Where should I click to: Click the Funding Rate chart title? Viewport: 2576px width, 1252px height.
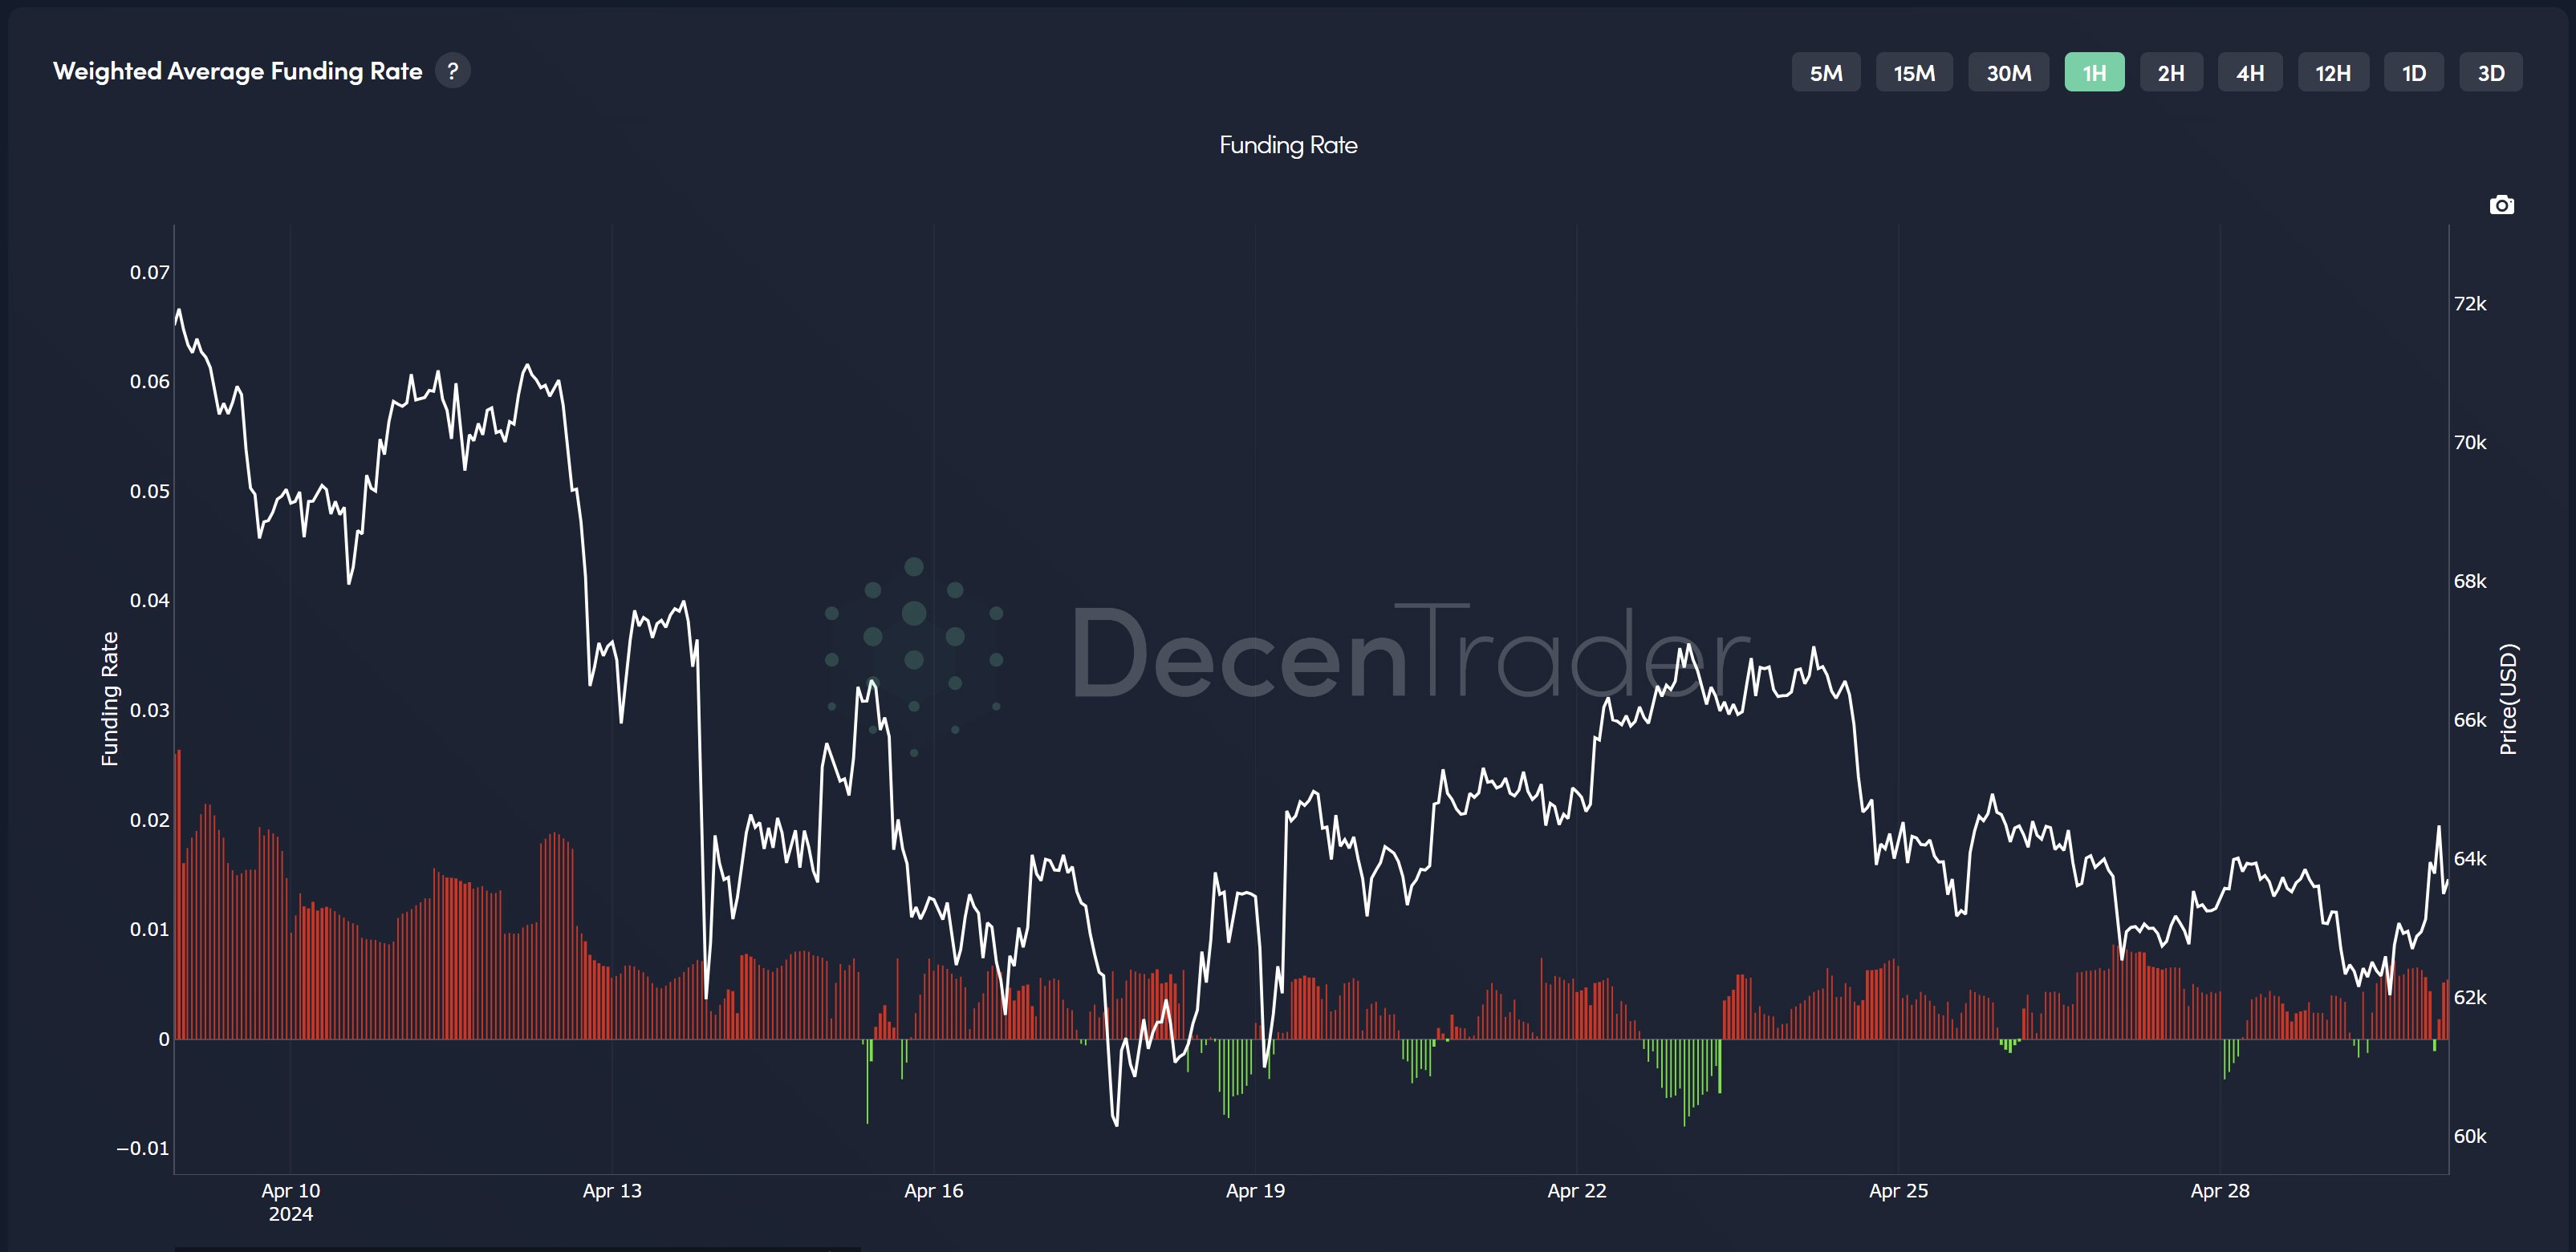(1288, 145)
